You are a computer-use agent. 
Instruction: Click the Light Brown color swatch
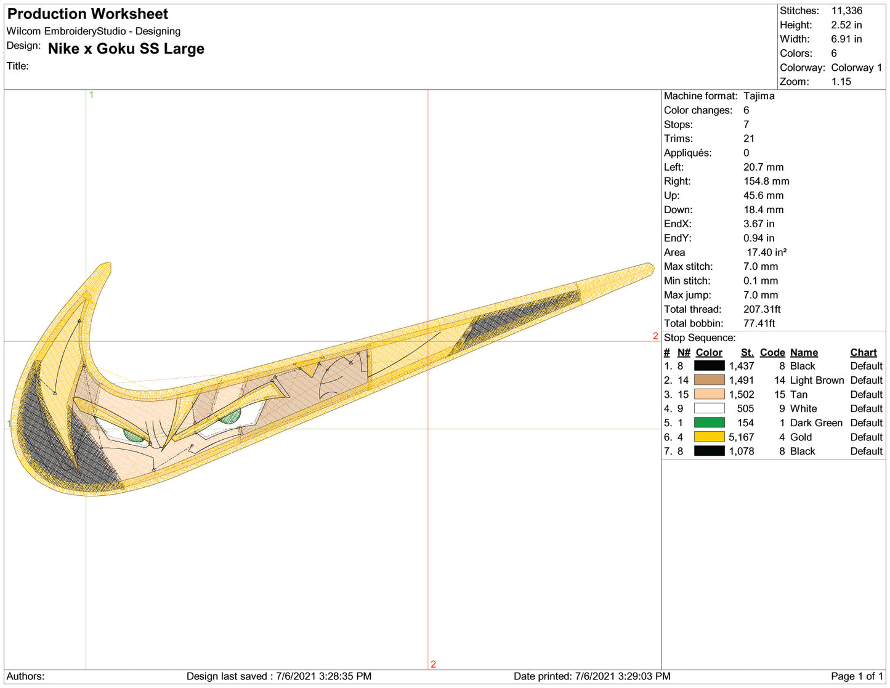[709, 380]
